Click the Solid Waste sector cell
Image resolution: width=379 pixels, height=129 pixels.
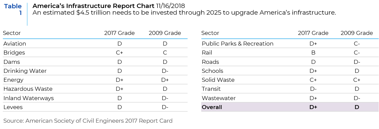(x=218, y=80)
